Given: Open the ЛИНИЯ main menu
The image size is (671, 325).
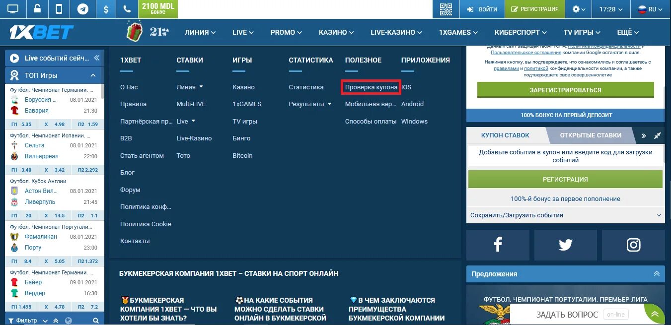Looking at the screenshot, I should pos(200,32).
